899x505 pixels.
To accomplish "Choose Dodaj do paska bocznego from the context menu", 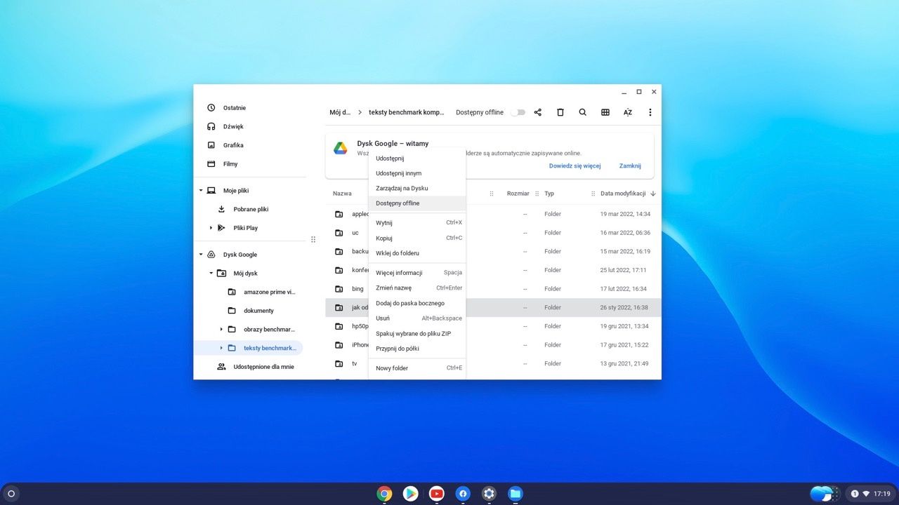I will pos(417,303).
